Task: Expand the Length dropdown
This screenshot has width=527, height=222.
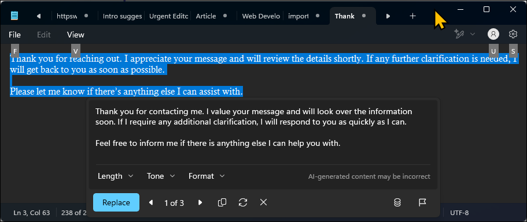Action: coord(115,176)
